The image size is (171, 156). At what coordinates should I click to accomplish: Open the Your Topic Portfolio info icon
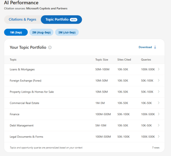50,48
